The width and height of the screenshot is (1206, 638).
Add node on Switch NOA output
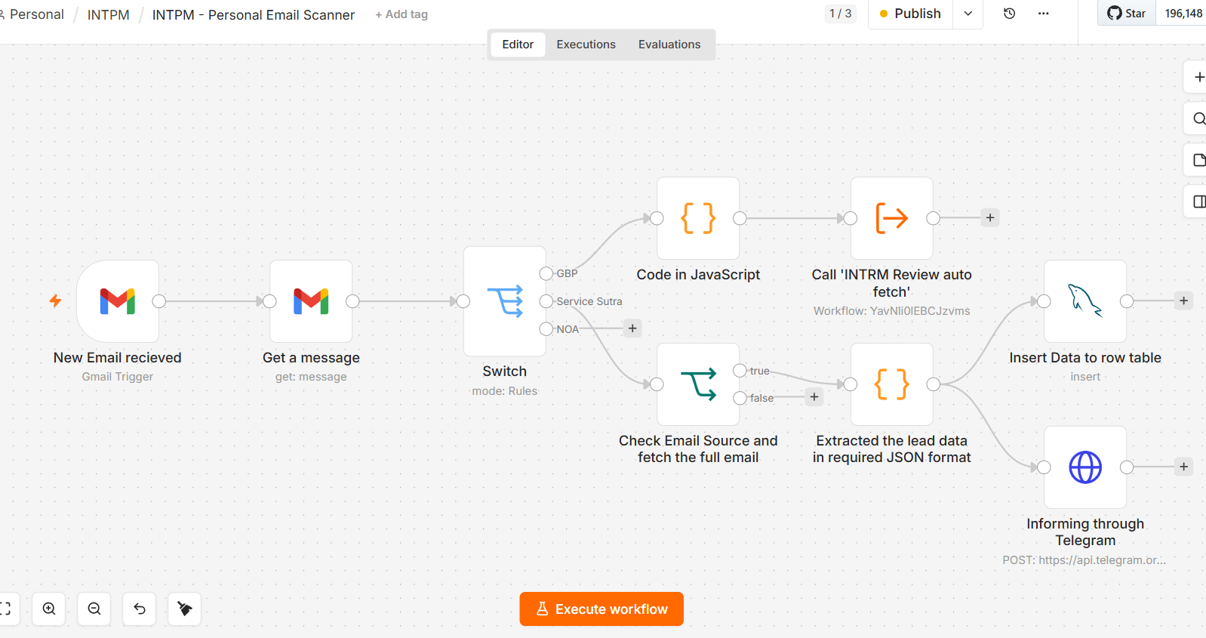pyautogui.click(x=632, y=328)
